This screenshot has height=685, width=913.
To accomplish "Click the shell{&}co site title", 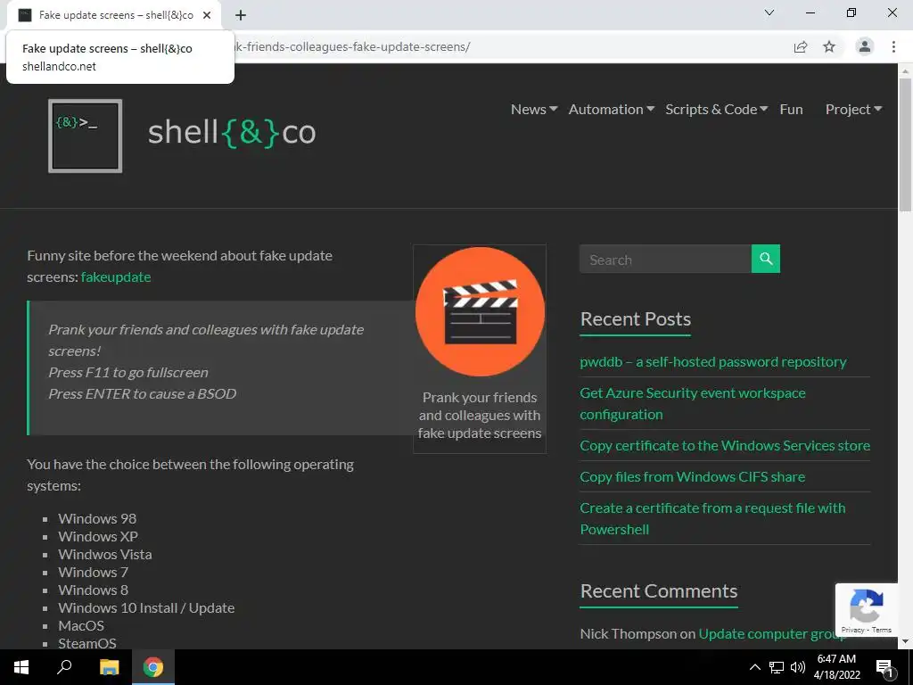I will point(232,132).
